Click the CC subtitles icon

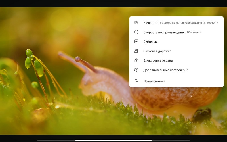(136, 41)
